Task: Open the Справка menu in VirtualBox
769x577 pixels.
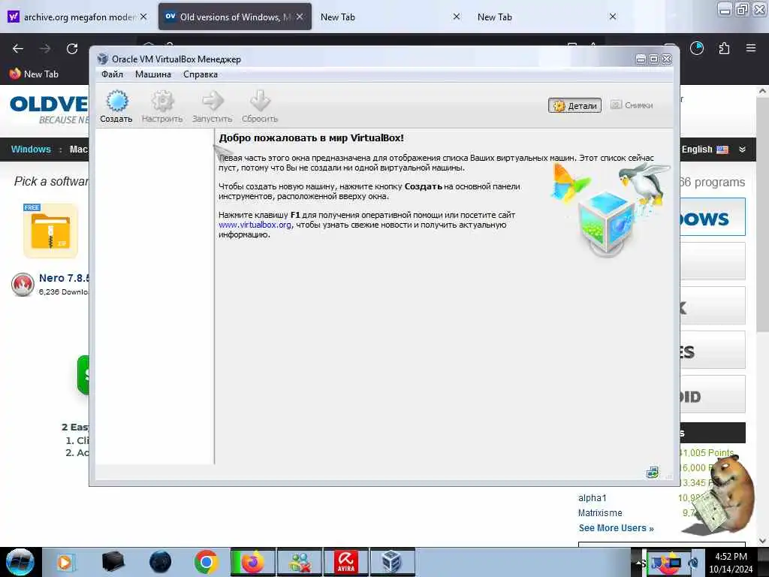Action: click(200, 74)
